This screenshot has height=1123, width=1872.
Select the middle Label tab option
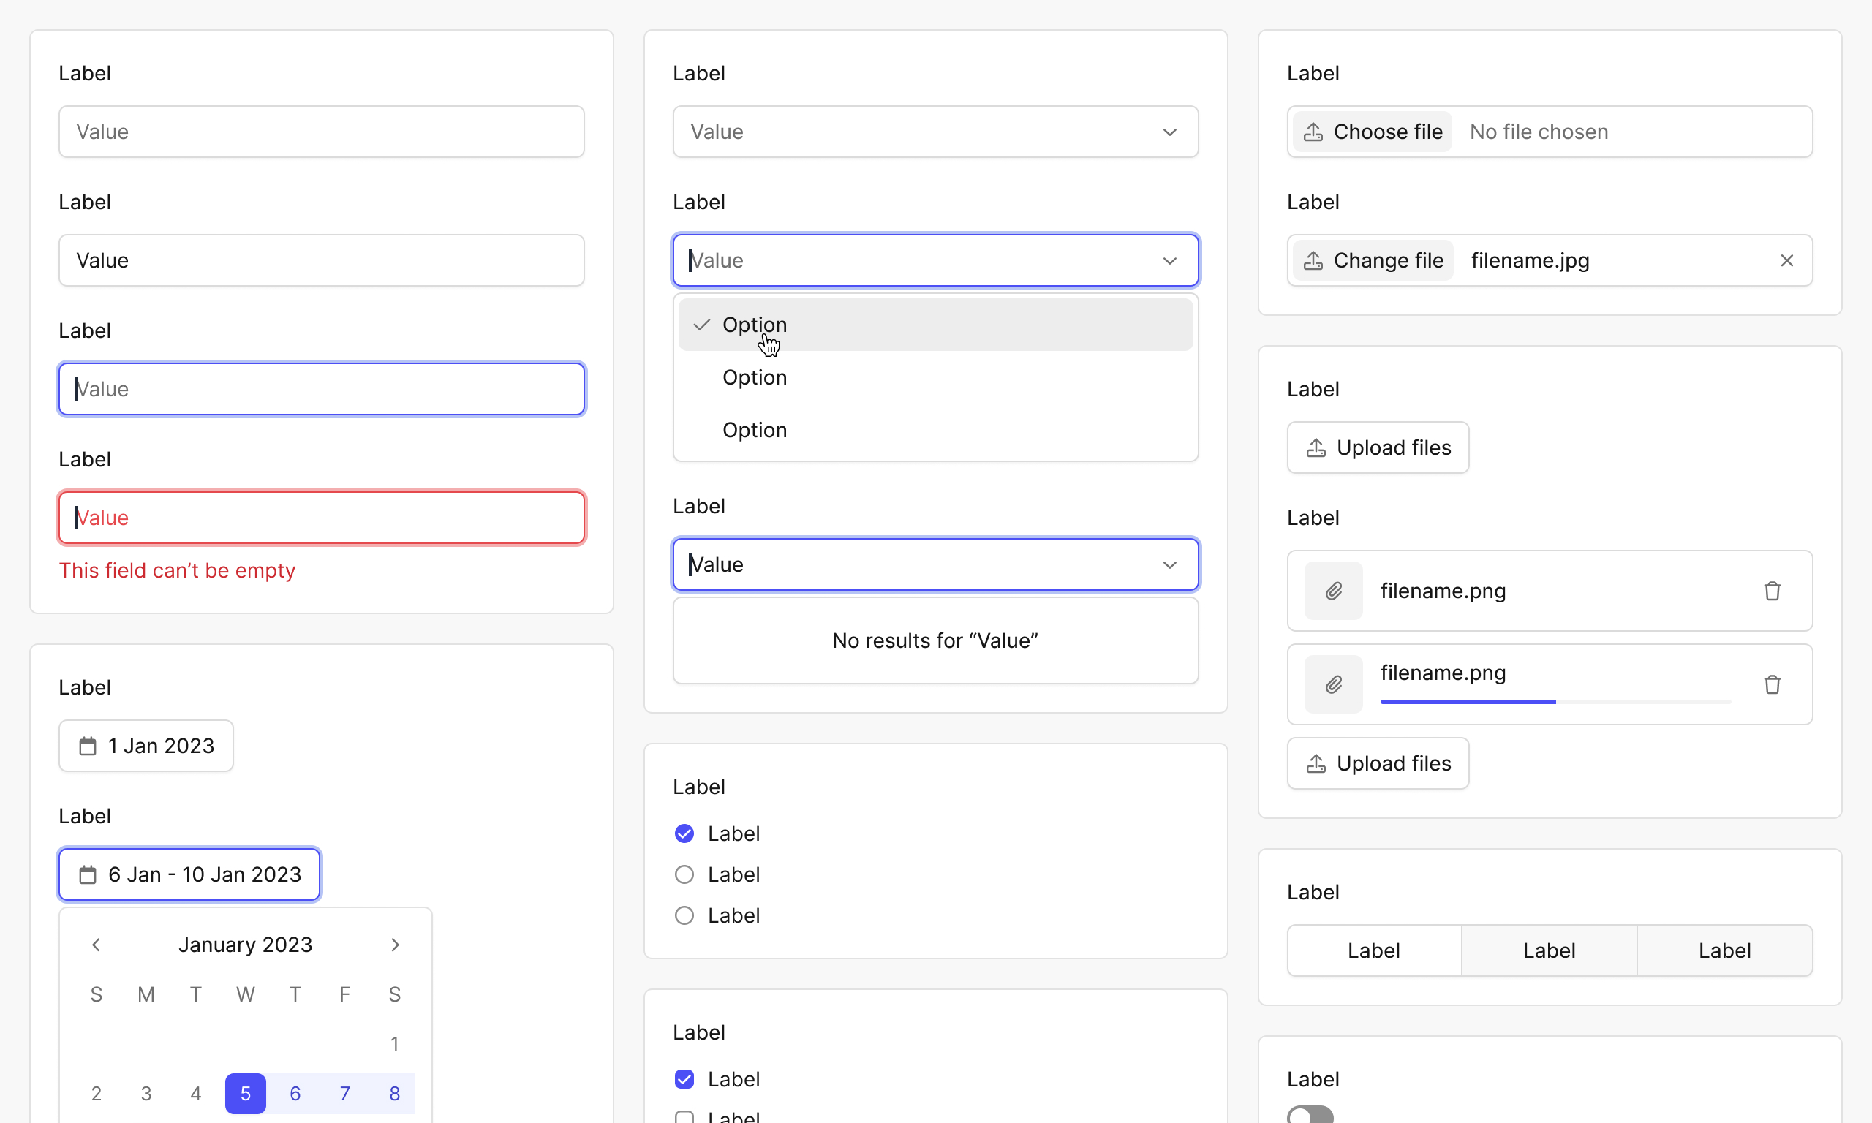(x=1548, y=950)
